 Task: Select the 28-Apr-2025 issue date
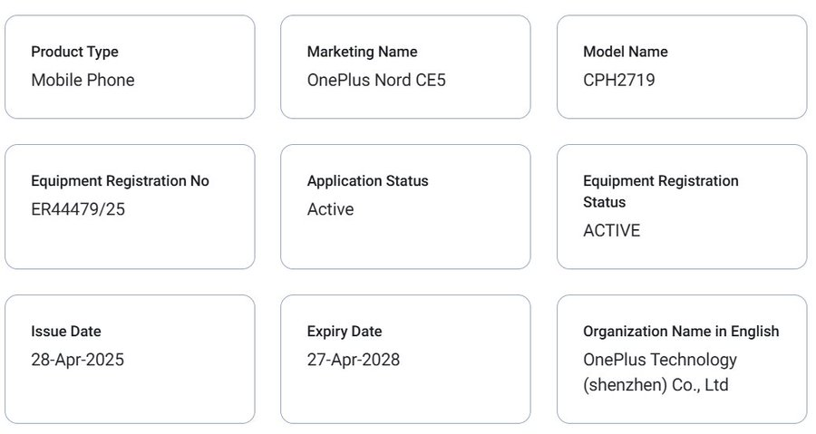click(x=78, y=360)
